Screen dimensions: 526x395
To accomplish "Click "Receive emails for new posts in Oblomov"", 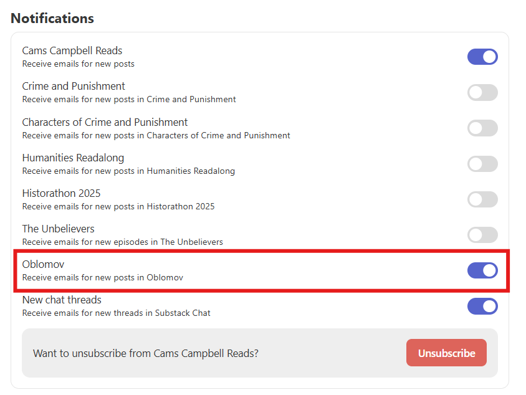I will 103,278.
